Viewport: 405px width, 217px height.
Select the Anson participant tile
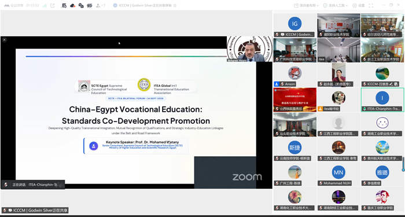click(x=294, y=75)
